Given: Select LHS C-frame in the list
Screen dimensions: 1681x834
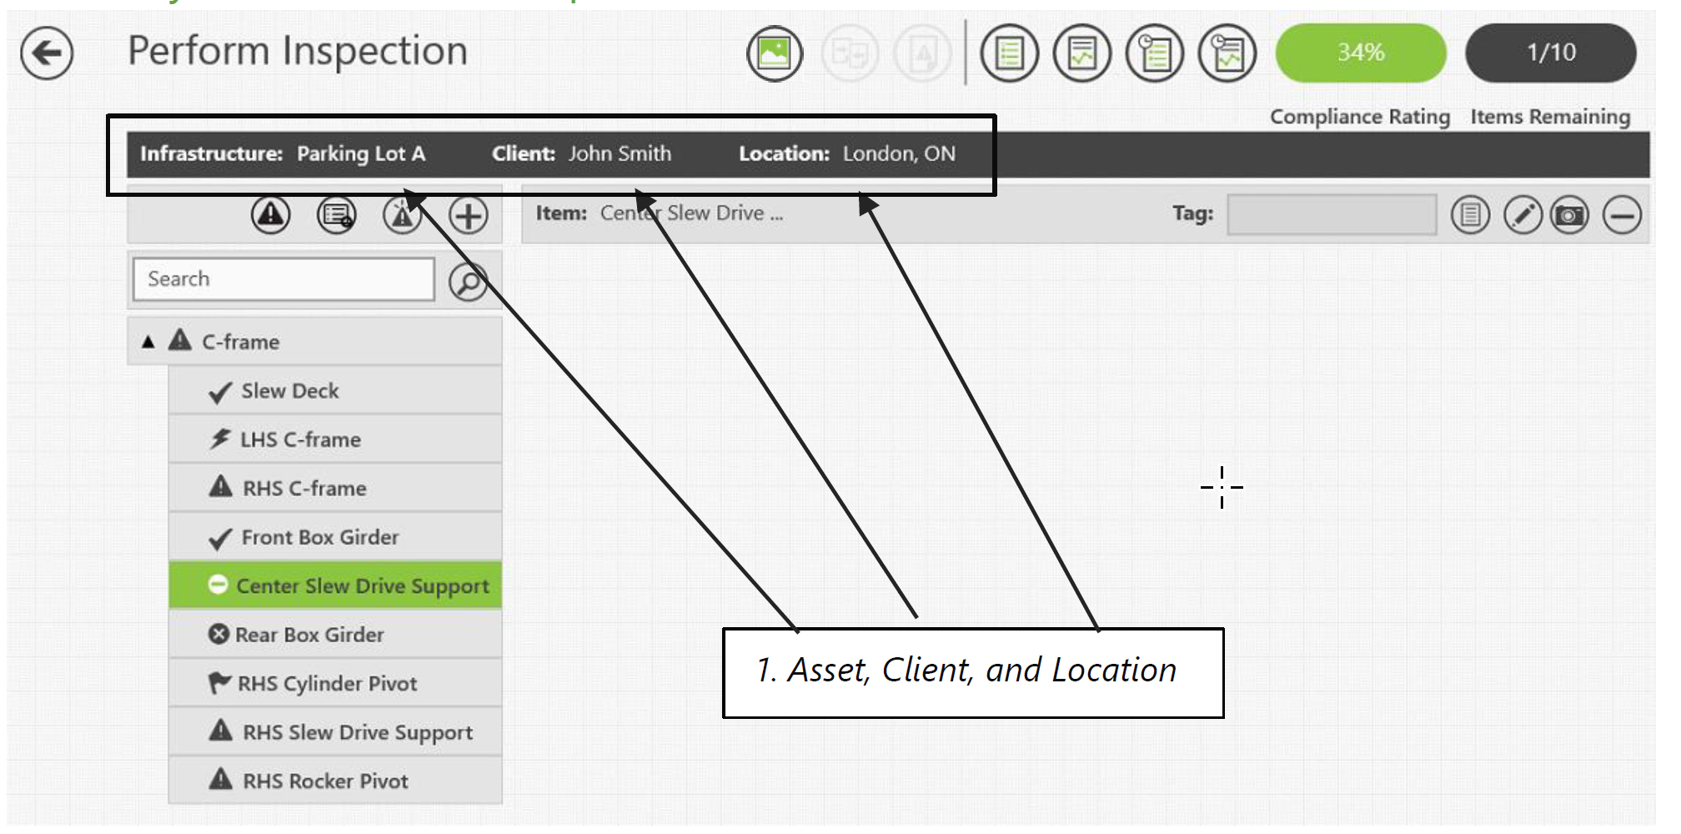Looking at the screenshot, I should pos(300,440).
